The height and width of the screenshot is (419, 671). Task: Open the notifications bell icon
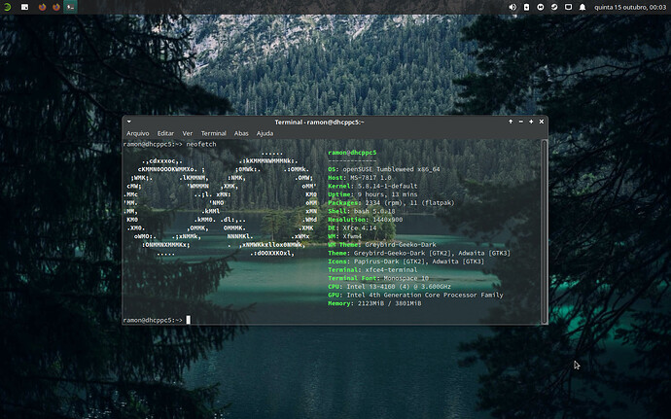pos(583,7)
